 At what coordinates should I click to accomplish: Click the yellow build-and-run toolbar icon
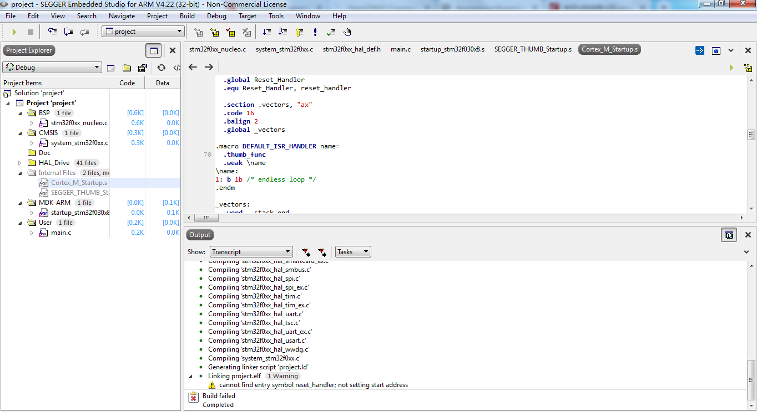click(214, 32)
